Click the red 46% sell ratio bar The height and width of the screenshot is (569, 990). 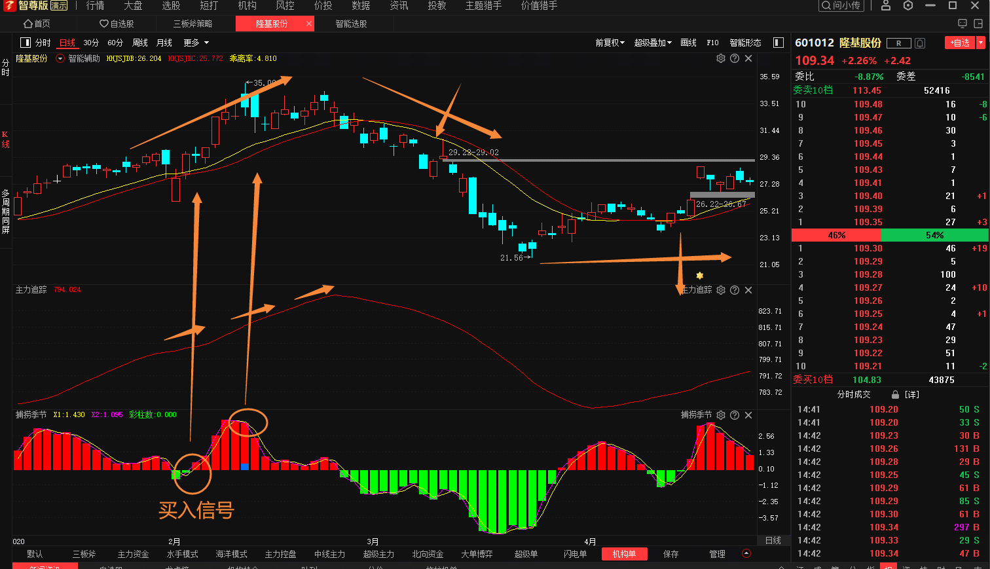click(836, 235)
